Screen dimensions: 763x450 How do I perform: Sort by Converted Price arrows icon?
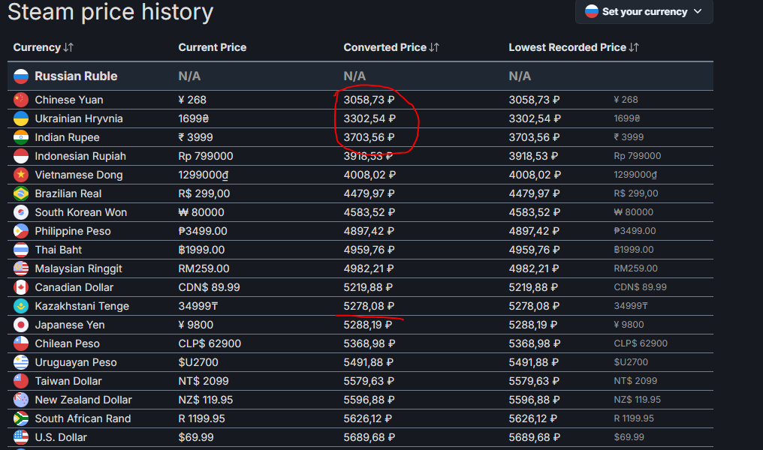click(x=434, y=47)
